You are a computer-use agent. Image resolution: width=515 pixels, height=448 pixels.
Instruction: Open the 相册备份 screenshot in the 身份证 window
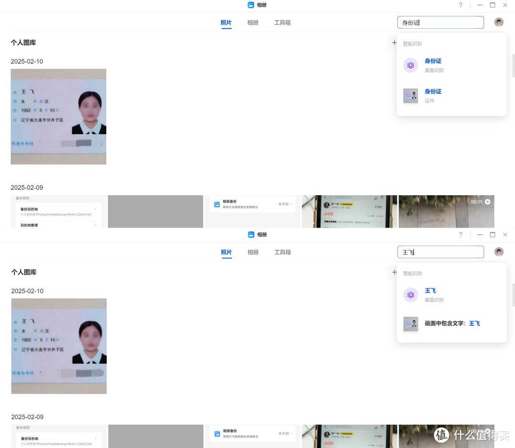252,211
